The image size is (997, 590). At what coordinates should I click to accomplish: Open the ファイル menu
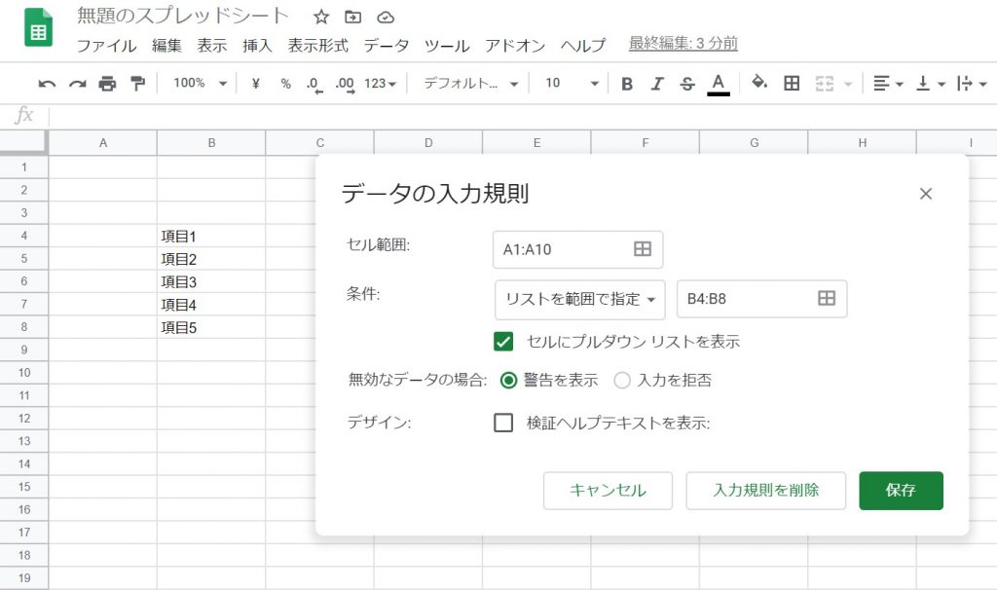click(106, 46)
